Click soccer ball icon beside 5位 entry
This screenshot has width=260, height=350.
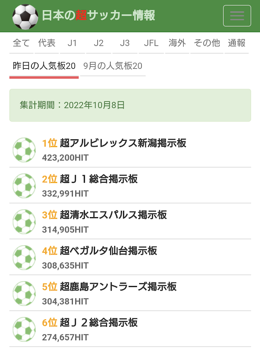click(24, 293)
